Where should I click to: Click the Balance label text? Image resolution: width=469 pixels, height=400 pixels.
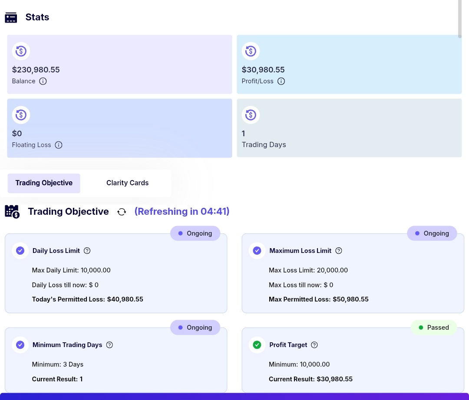coord(23,81)
